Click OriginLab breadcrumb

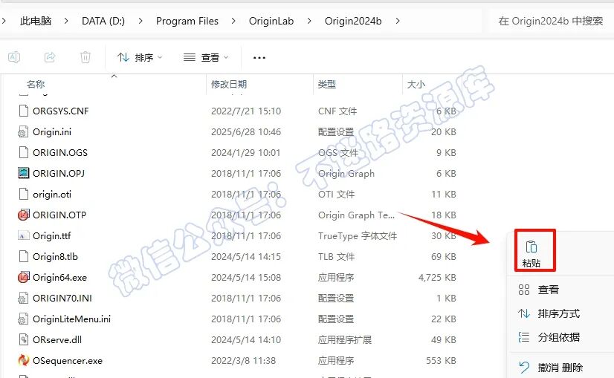click(x=271, y=21)
